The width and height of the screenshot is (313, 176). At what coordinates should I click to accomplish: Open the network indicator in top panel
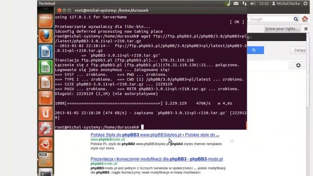click(245, 3)
